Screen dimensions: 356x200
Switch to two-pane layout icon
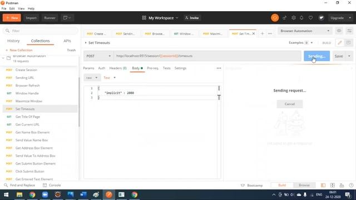click(x=333, y=185)
